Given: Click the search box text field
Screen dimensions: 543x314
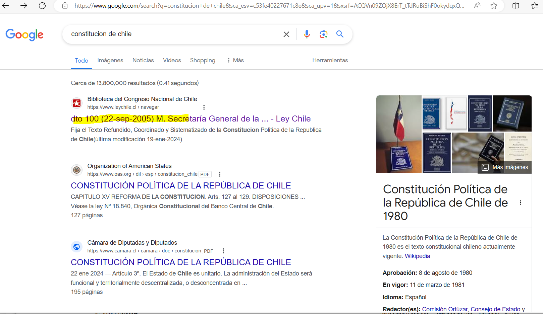Looking at the screenshot, I should pos(174,34).
